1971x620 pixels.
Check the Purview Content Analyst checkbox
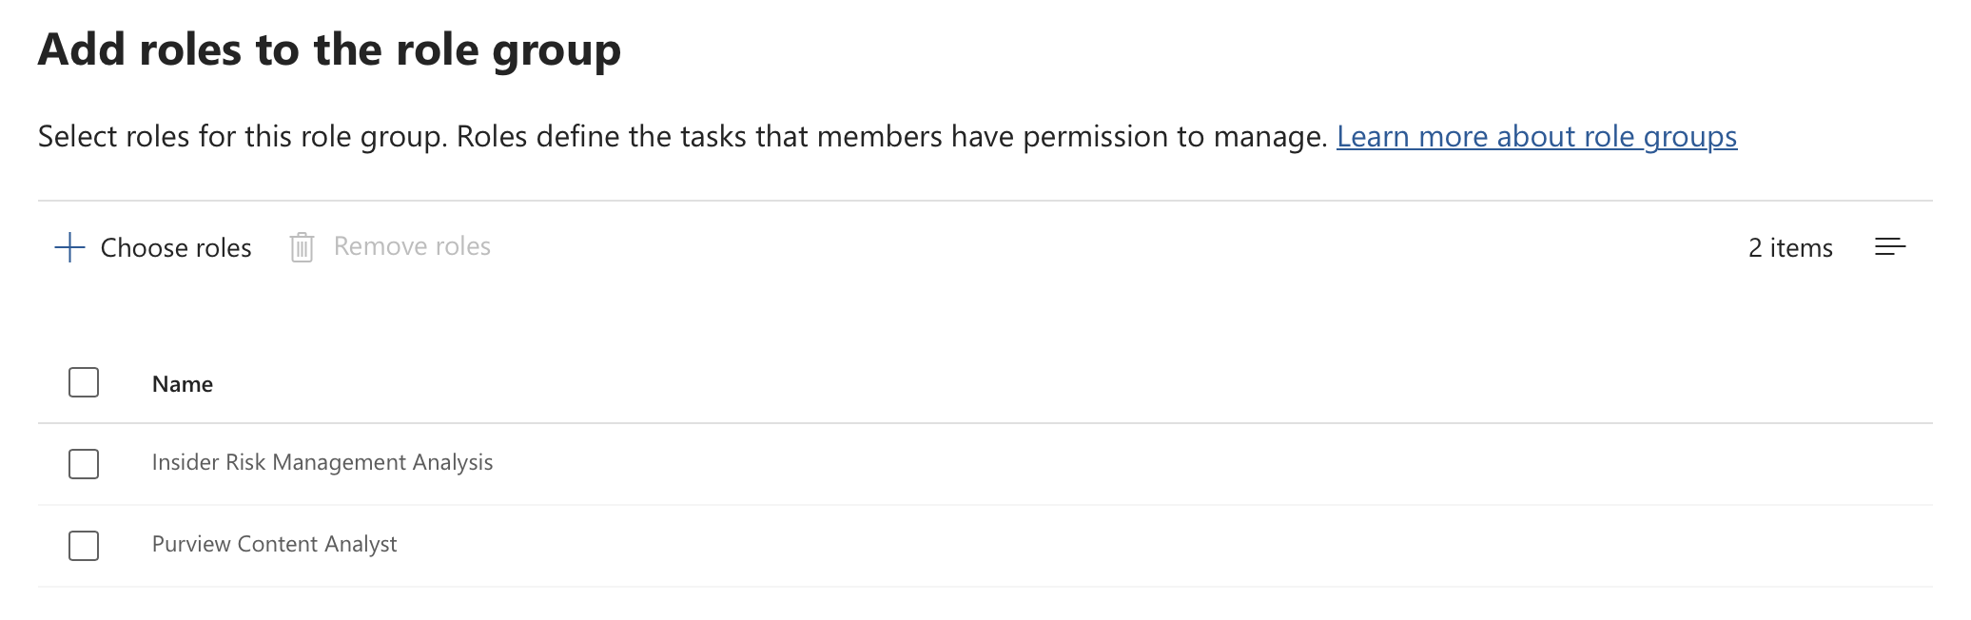84,546
